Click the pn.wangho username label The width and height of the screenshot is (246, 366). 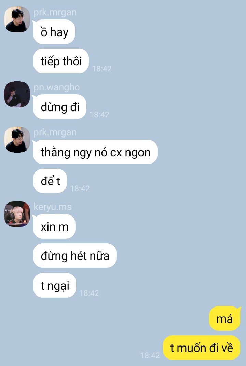57,87
